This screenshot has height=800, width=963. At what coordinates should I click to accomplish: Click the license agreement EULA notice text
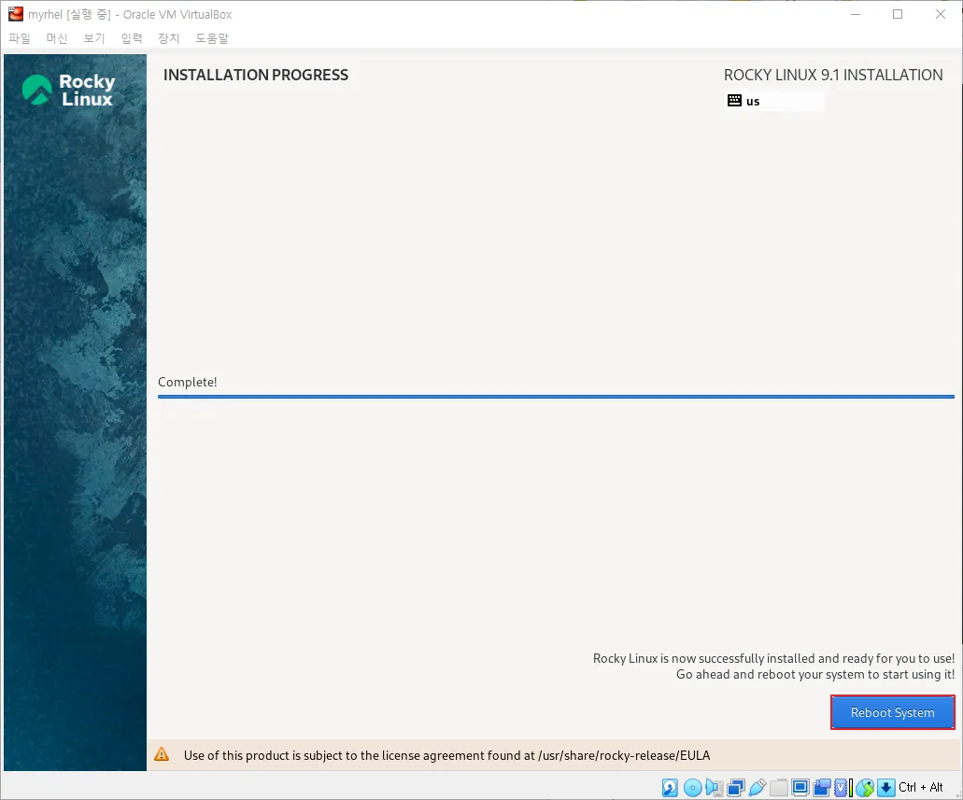coord(446,755)
